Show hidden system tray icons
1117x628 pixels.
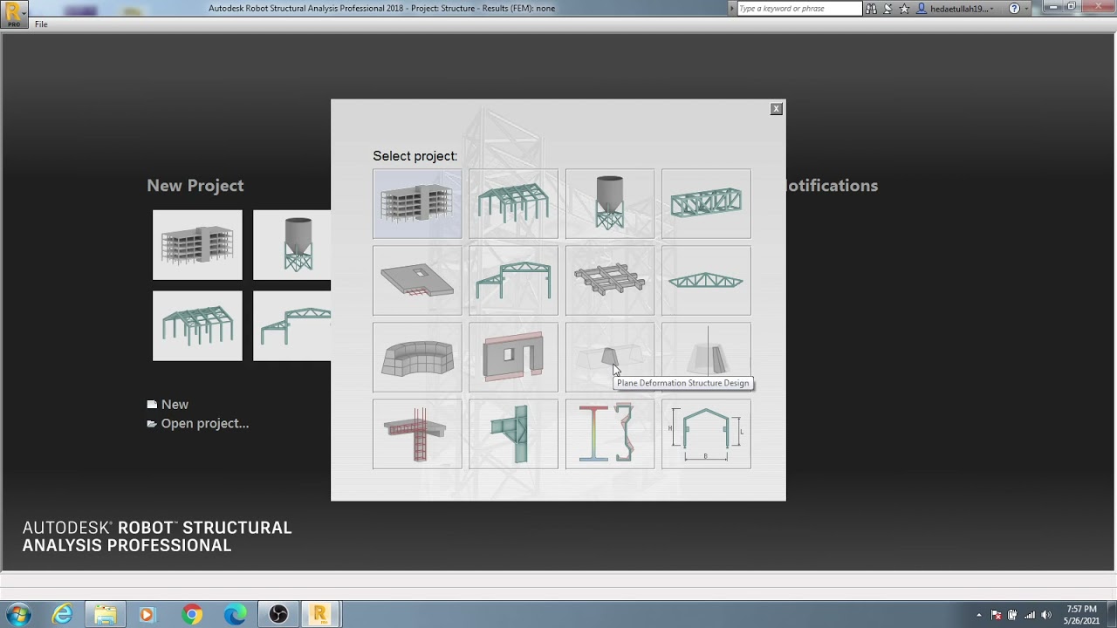(979, 615)
